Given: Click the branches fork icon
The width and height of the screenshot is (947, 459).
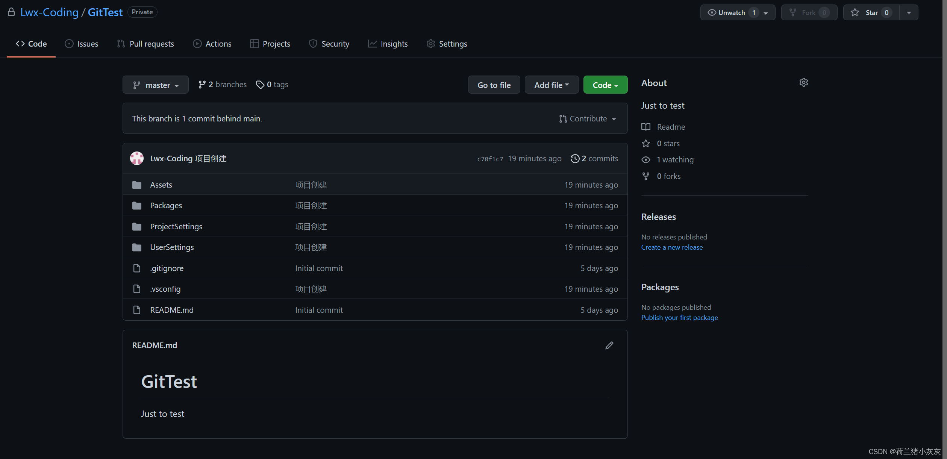Looking at the screenshot, I should (202, 85).
